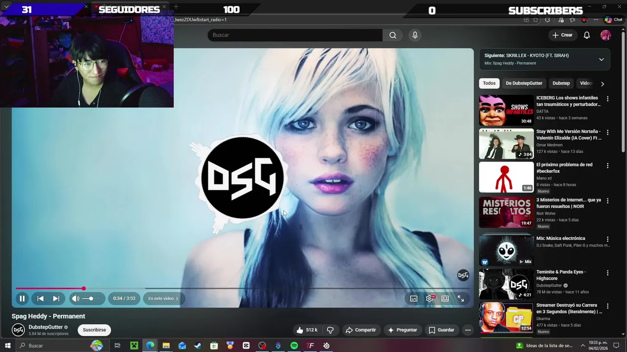Skip to the previous video
The image size is (627, 352).
tap(41, 298)
